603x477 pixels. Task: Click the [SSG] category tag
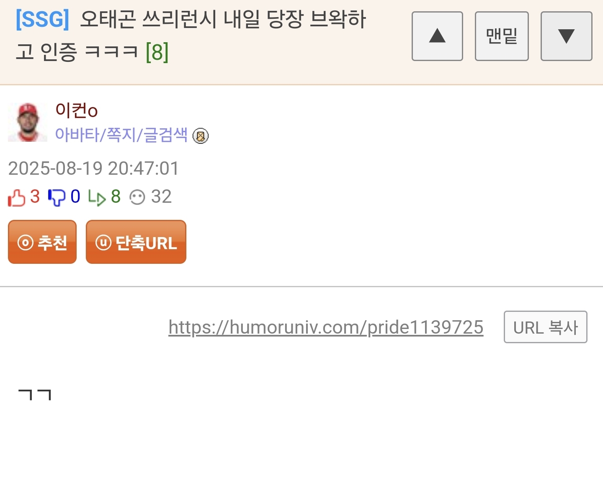42,19
